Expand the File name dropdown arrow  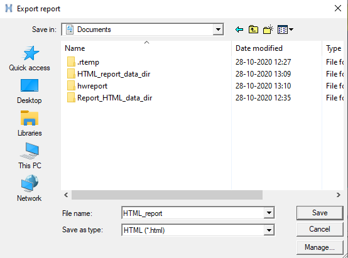coord(269,213)
